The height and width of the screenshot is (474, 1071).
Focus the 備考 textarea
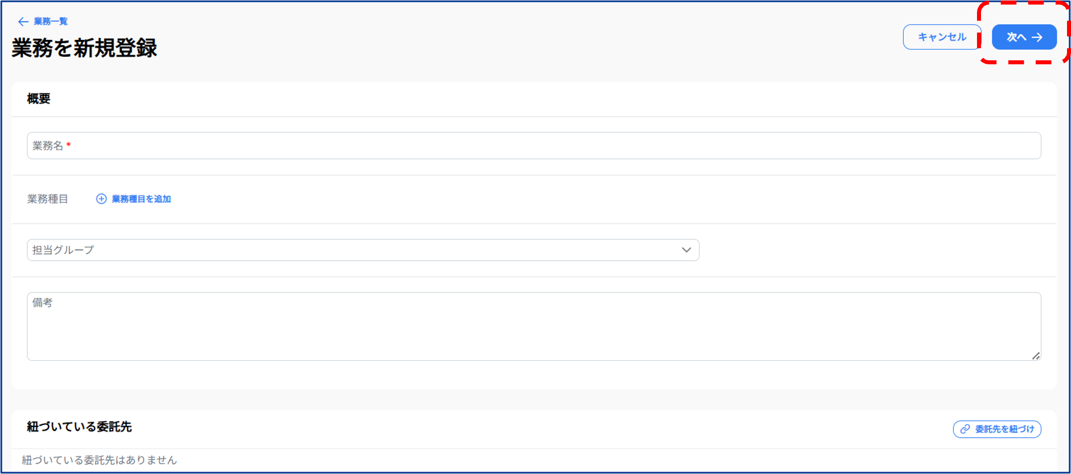(x=534, y=326)
